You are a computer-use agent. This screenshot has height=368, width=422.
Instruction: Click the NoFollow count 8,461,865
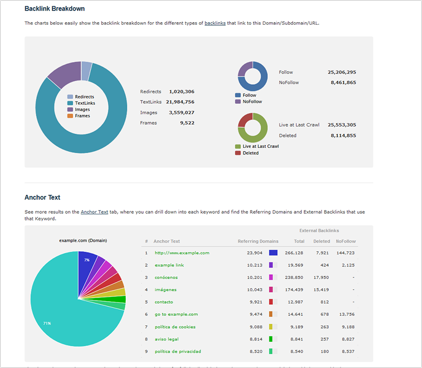click(x=344, y=82)
